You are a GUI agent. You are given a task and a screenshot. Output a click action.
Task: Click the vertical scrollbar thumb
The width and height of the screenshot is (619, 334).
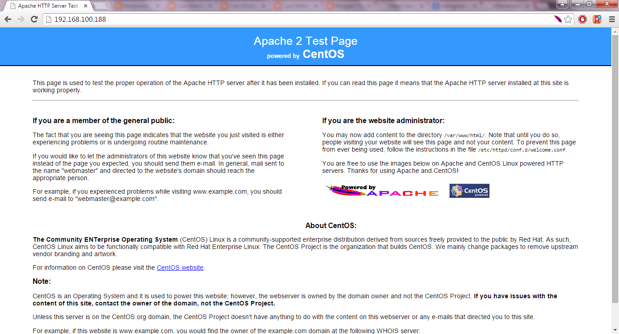coord(615,169)
